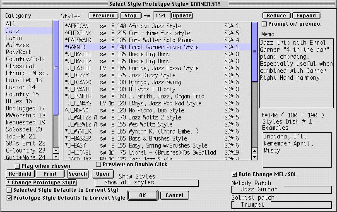Click the tempo Update button
Viewport: 337px width, 212px height.
182,16
